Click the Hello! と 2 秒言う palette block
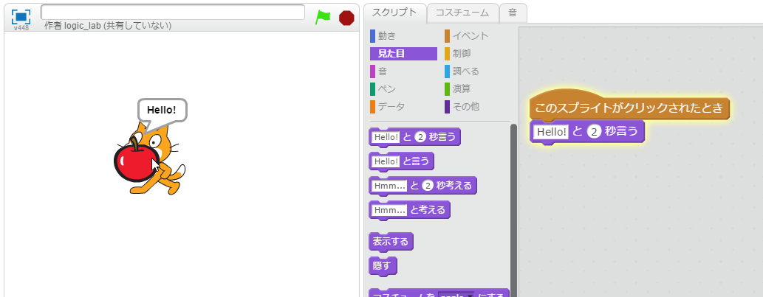763x297 pixels. pos(414,137)
